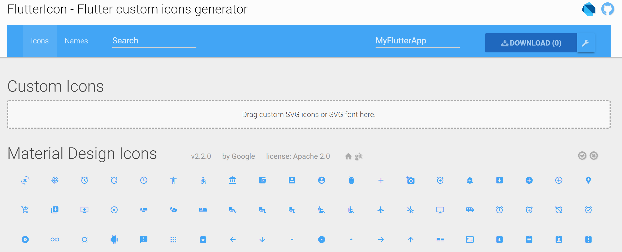Open the wrench settings button
Image resolution: width=622 pixels, height=252 pixels.
tap(586, 43)
